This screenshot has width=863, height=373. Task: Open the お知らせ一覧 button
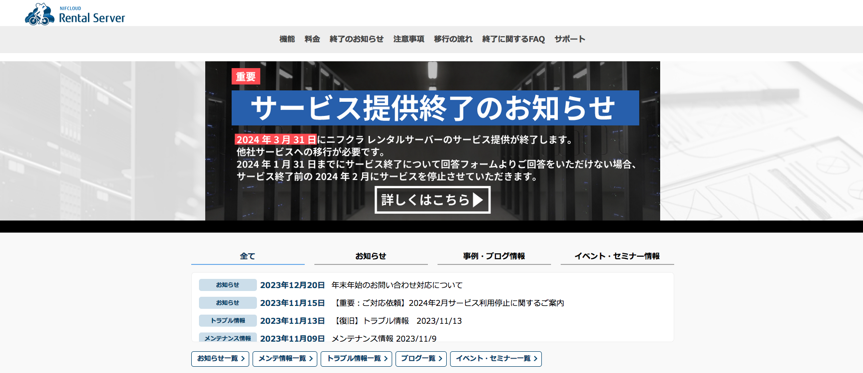tap(220, 359)
